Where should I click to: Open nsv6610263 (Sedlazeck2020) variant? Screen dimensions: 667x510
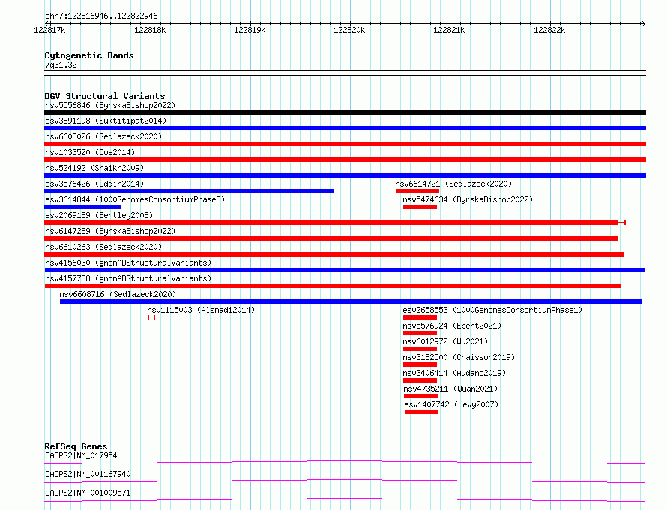(x=103, y=247)
